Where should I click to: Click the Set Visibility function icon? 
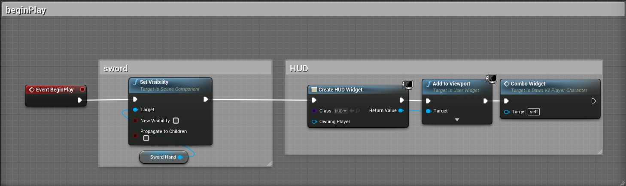[x=135, y=82]
